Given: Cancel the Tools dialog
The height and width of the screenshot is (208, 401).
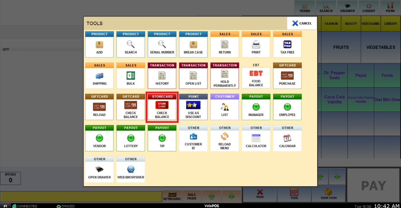Looking at the screenshot, I should click(x=302, y=23).
